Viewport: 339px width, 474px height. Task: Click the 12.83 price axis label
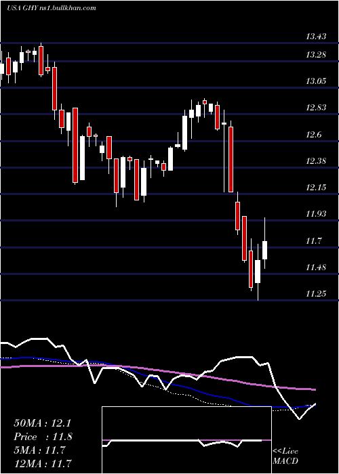coord(316,108)
